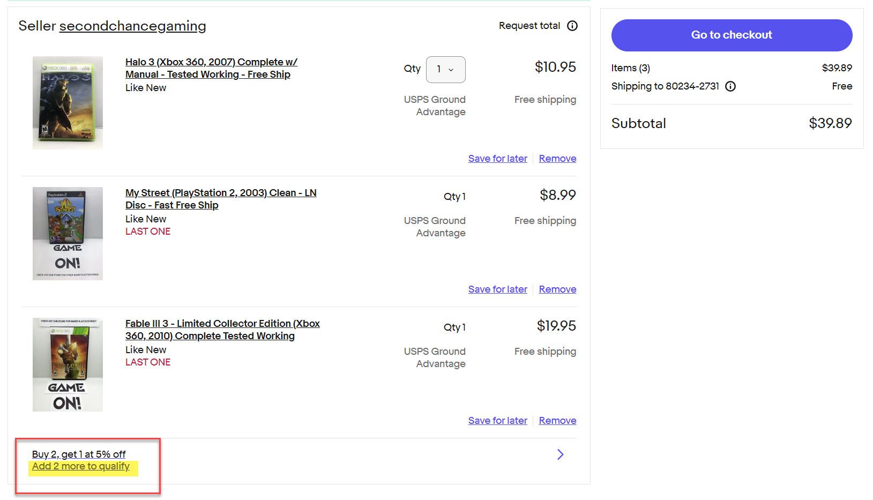Click Buy 2, get 1 at 5% off link
Image resolution: width=873 pixels, height=500 pixels.
(79, 454)
